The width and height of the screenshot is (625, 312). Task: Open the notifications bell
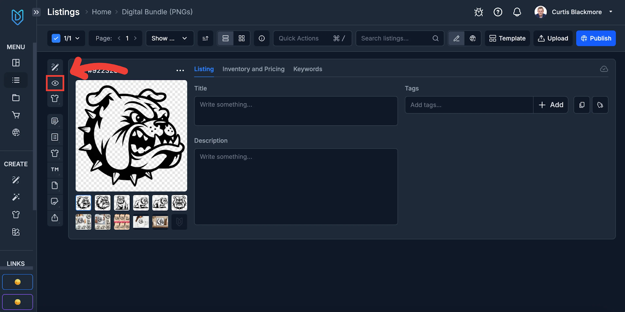tap(517, 12)
